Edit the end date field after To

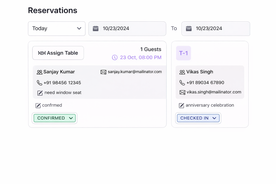[216, 29]
